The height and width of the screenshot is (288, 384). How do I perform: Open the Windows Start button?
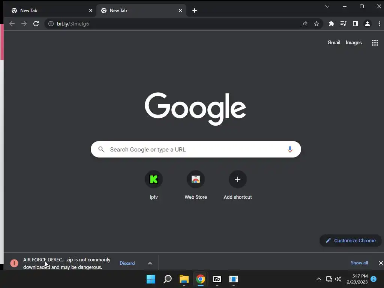[x=151, y=279]
